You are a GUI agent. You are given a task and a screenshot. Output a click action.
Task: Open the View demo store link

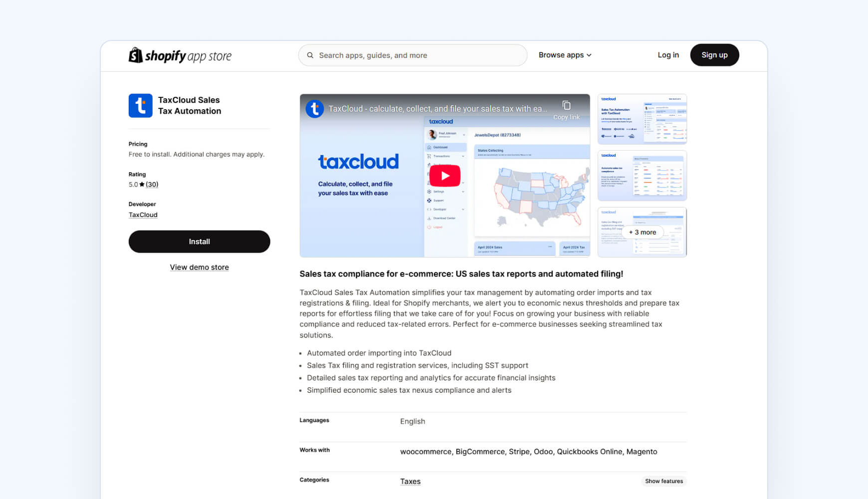click(200, 267)
